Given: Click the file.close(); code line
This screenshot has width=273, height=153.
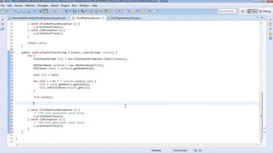Looking at the screenshot, I should point(43,97).
